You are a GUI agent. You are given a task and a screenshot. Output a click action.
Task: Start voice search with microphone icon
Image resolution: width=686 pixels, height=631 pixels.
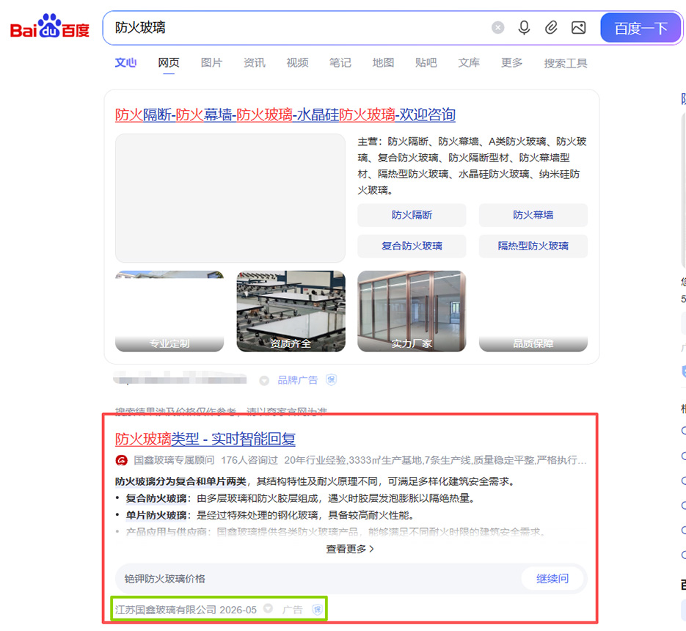click(x=524, y=28)
